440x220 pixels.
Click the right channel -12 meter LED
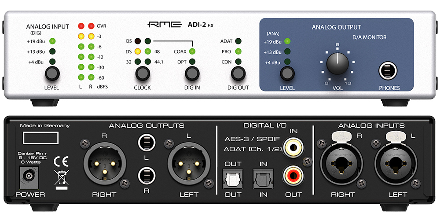click(x=91, y=57)
